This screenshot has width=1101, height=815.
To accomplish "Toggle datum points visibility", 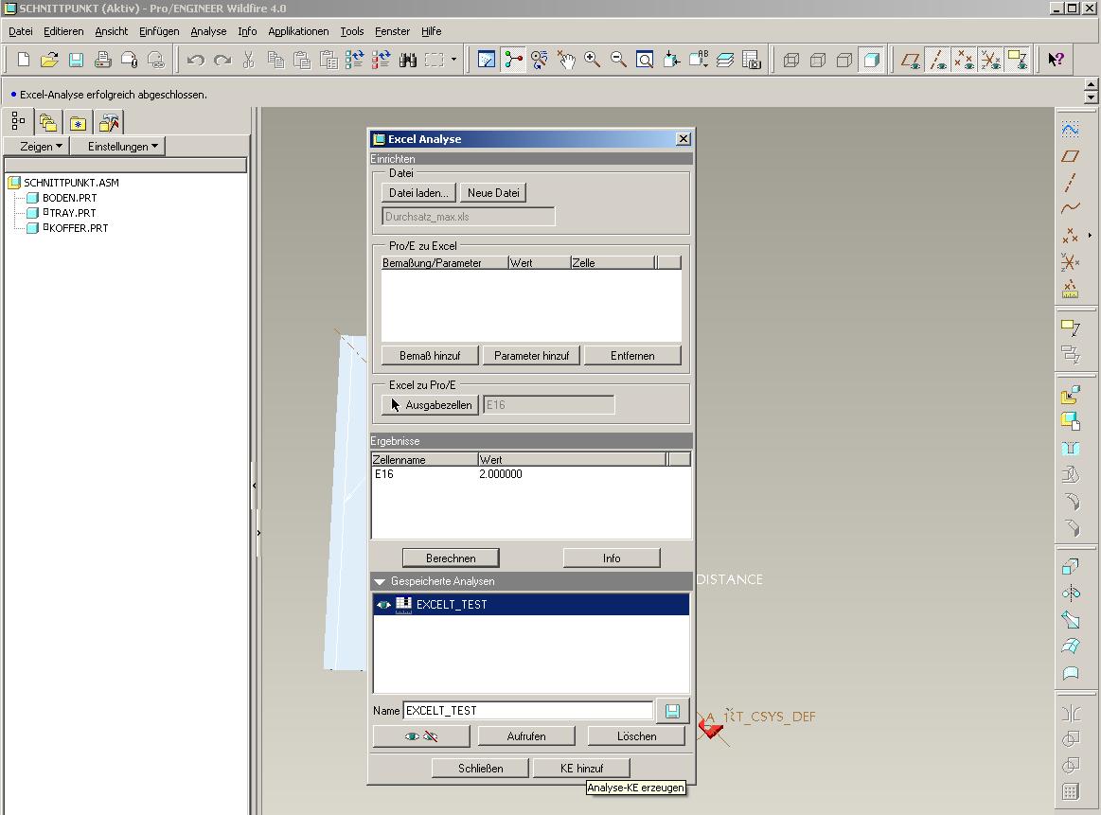I will [964, 60].
